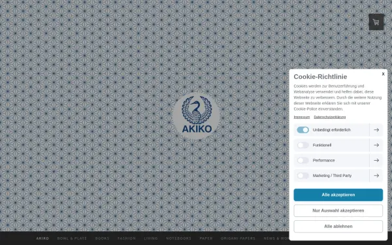Viewport: 392px width, 245px height.
Task: Enable the Marketing / Third Party switch
Action: point(302,176)
